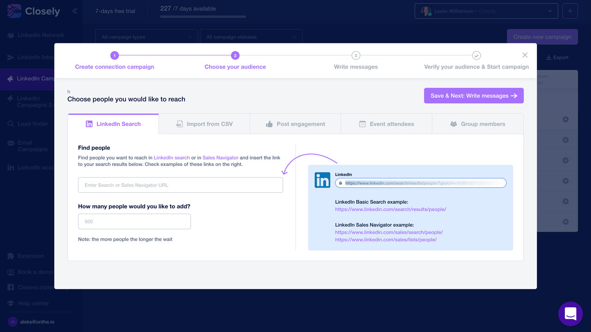Open LinkedIn Network in sidebar

pyautogui.click(x=36, y=35)
